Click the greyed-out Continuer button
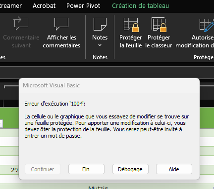Viewport: 214px width, 189px height. [x=43, y=169]
